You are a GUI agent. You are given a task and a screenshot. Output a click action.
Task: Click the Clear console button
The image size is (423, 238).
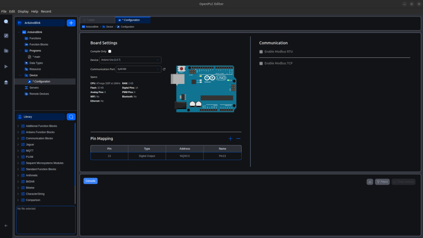click(x=404, y=182)
